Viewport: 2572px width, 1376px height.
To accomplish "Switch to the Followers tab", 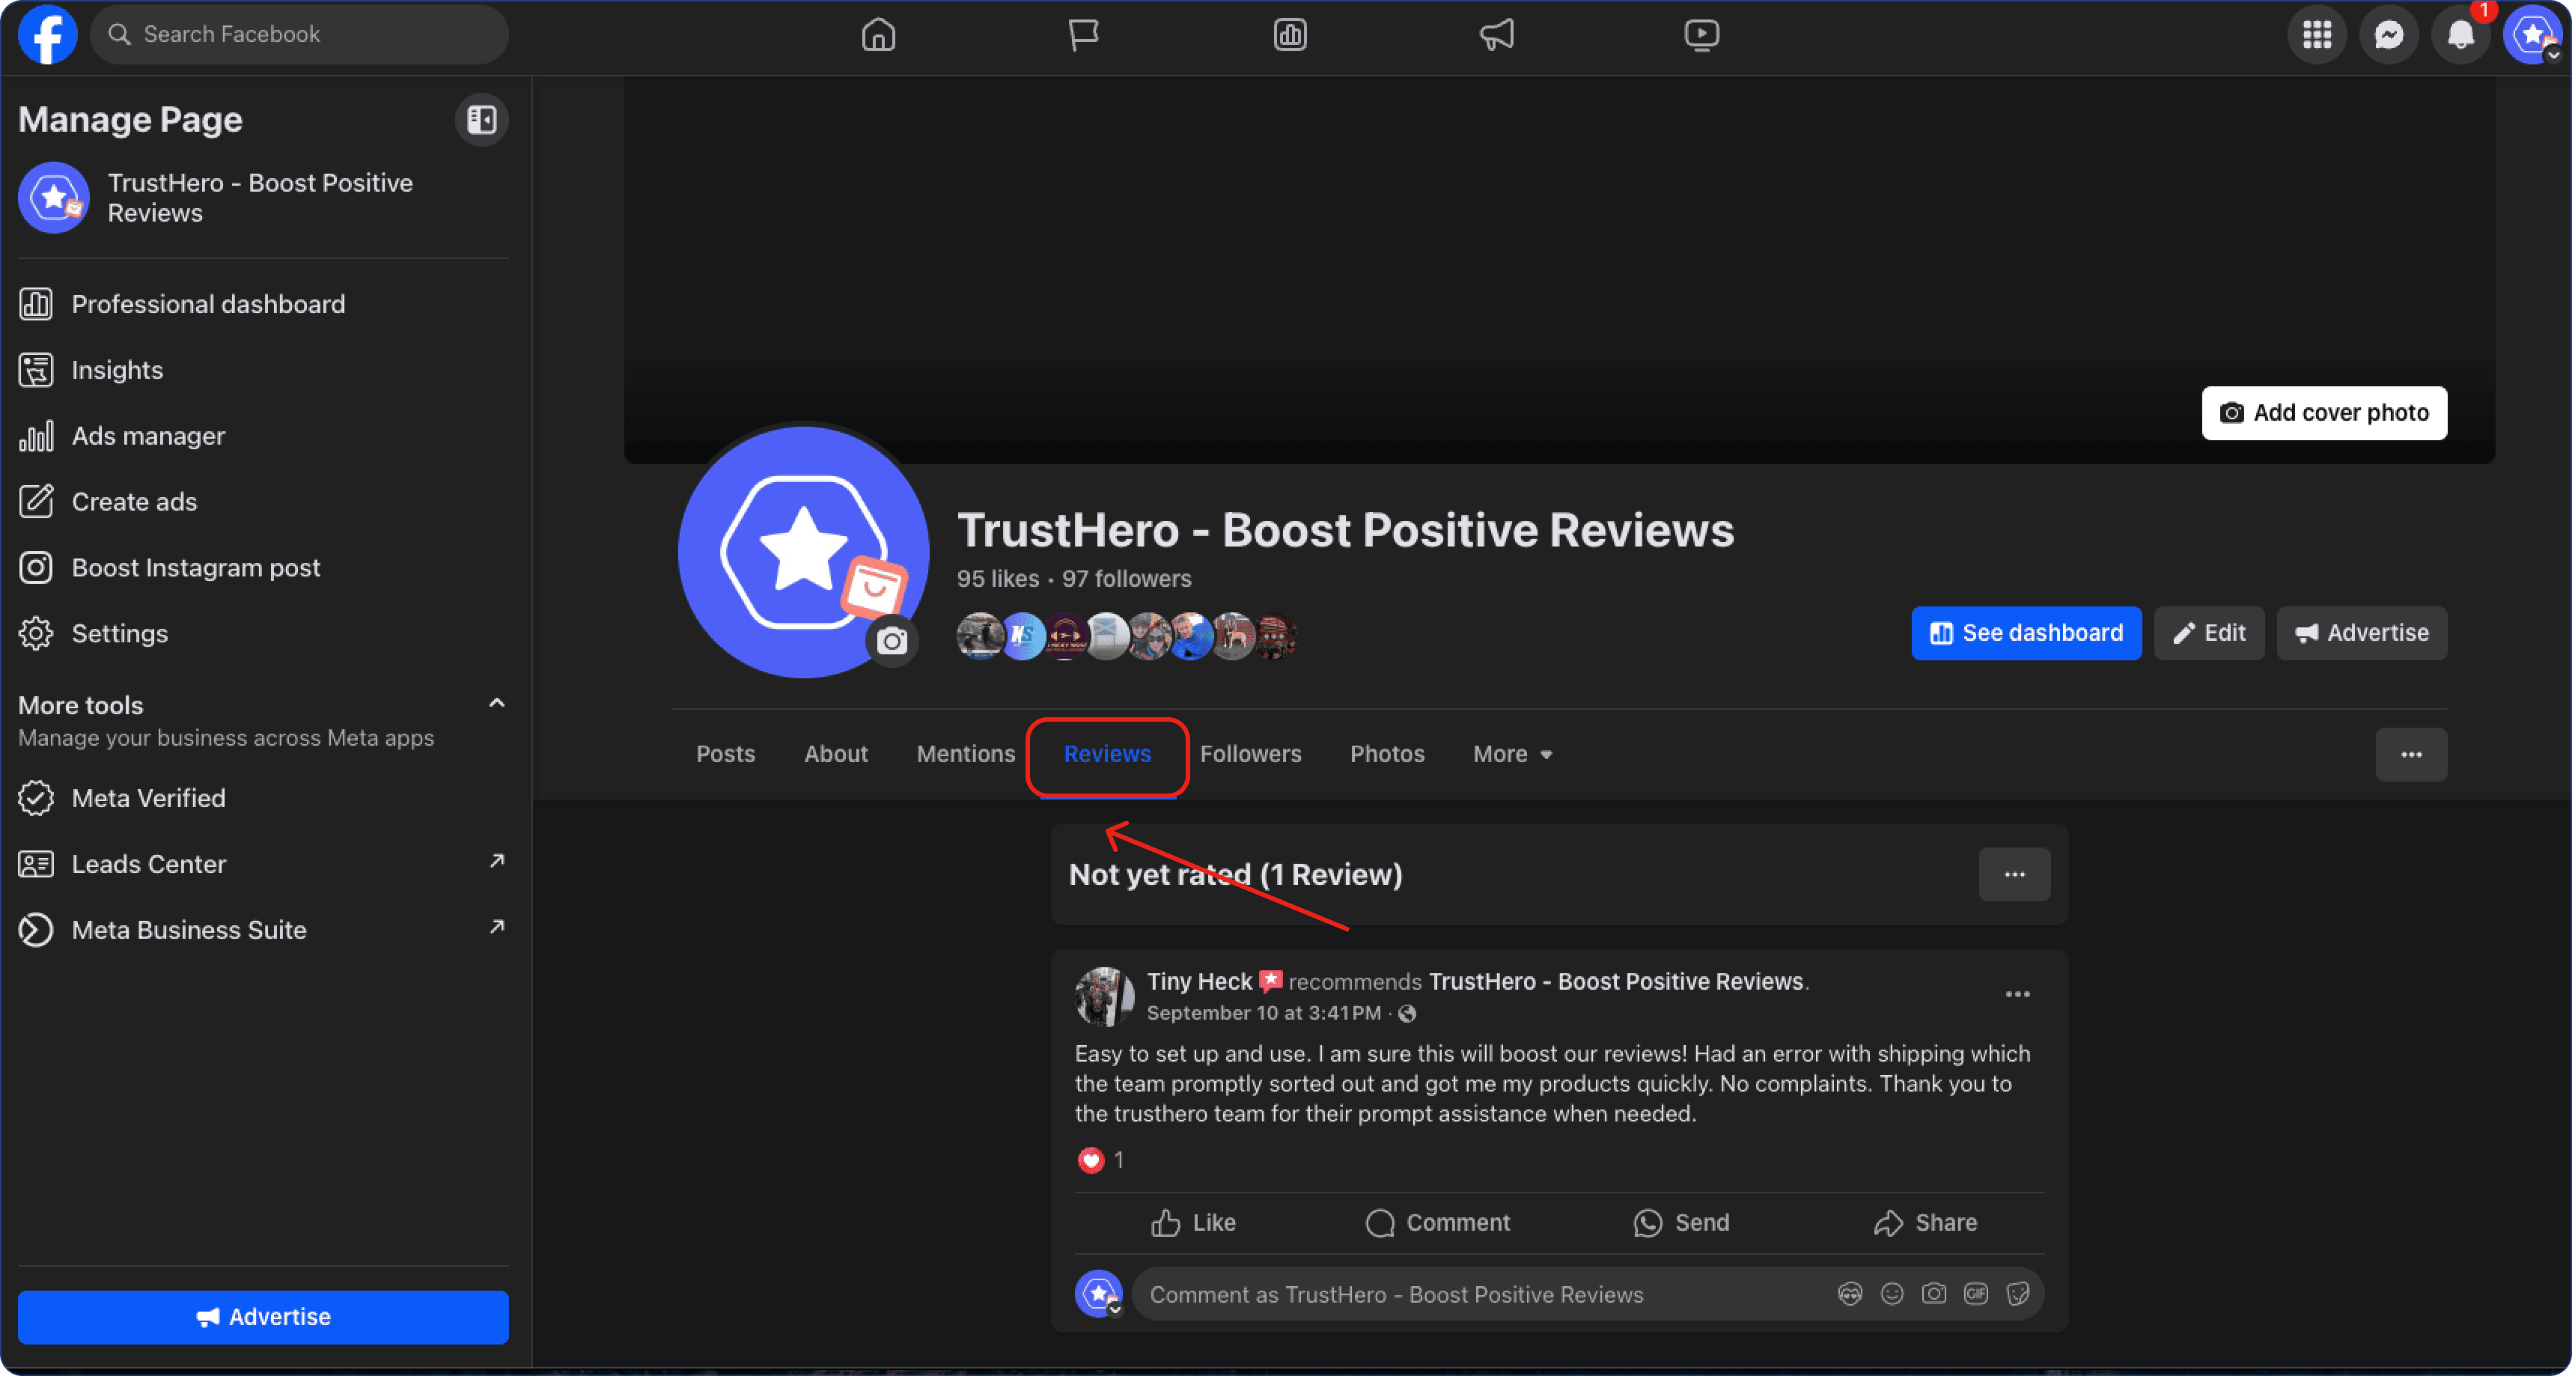I will (x=1250, y=754).
